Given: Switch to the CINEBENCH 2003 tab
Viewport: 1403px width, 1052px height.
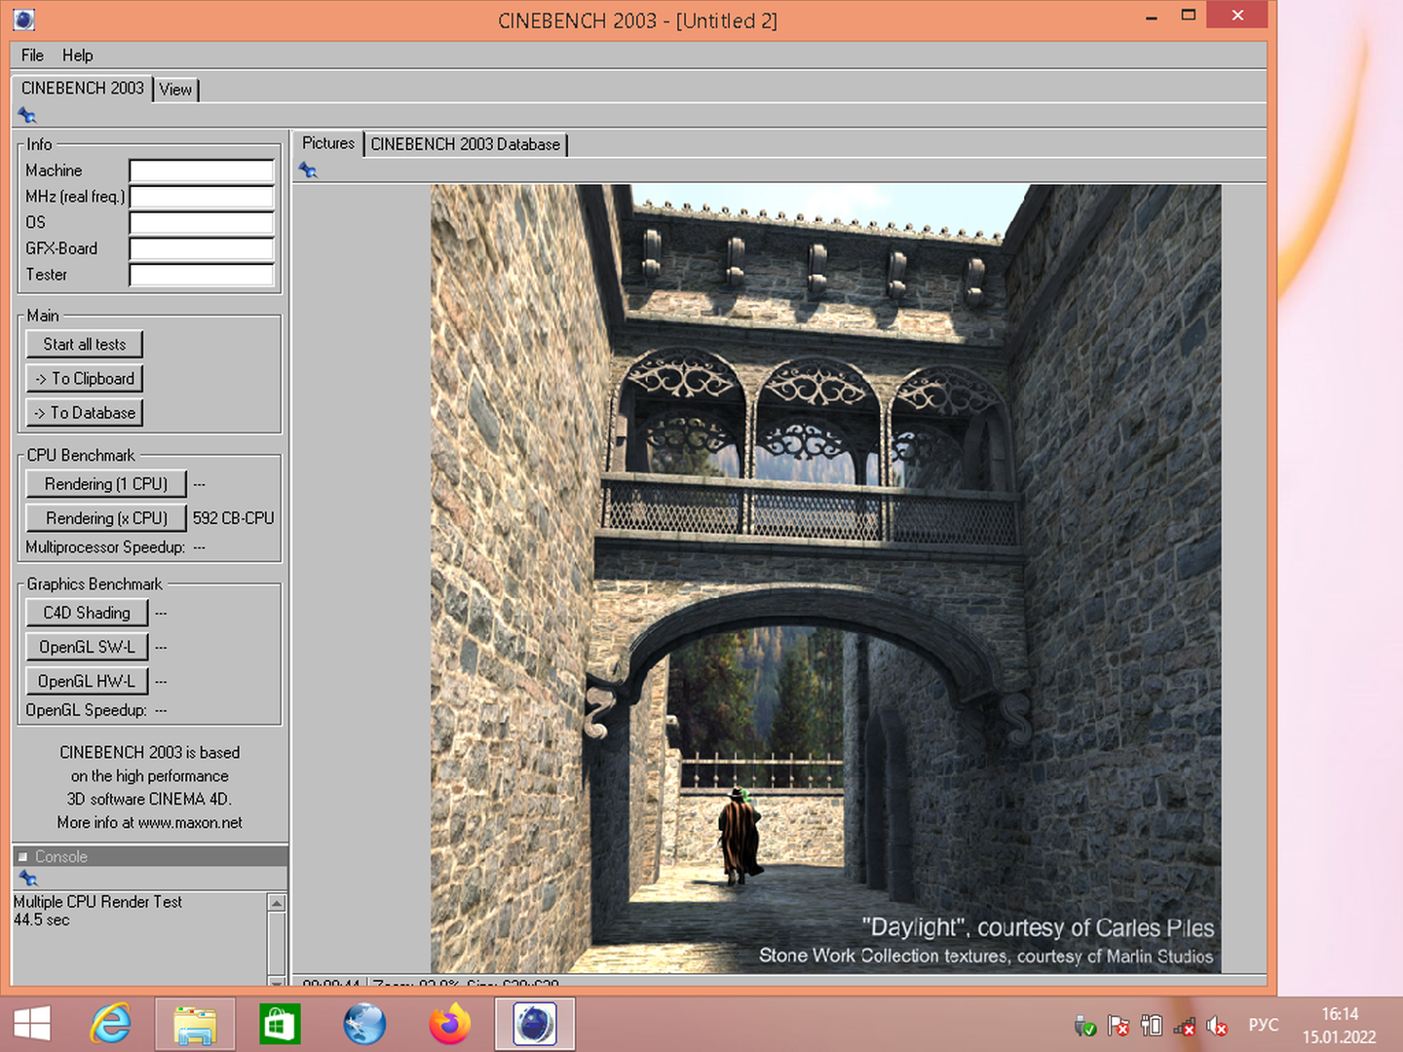Looking at the screenshot, I should (x=82, y=89).
